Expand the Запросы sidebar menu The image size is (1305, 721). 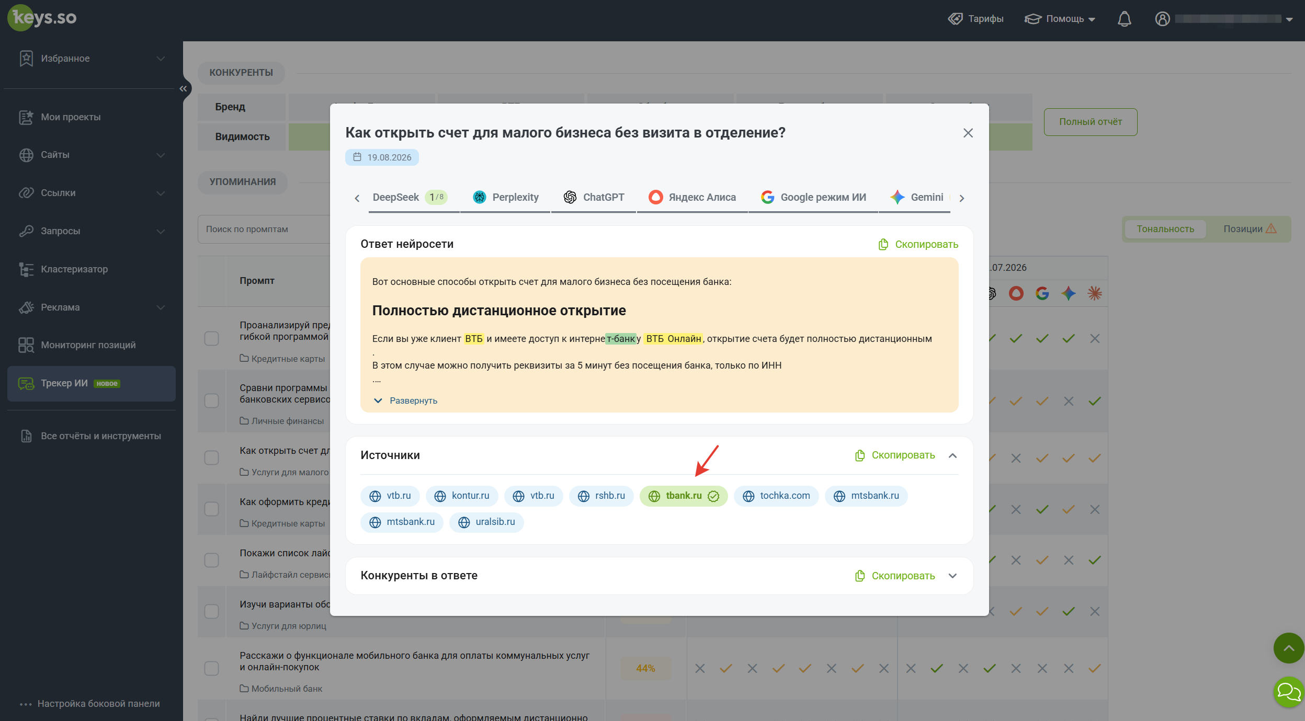pyautogui.click(x=92, y=231)
